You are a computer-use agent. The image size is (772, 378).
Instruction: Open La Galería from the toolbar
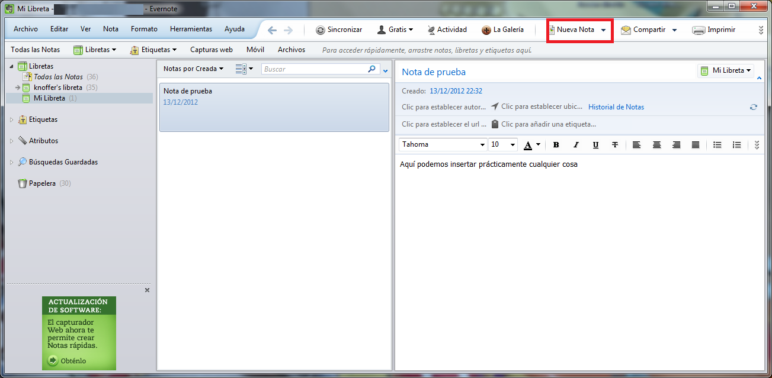coord(502,30)
